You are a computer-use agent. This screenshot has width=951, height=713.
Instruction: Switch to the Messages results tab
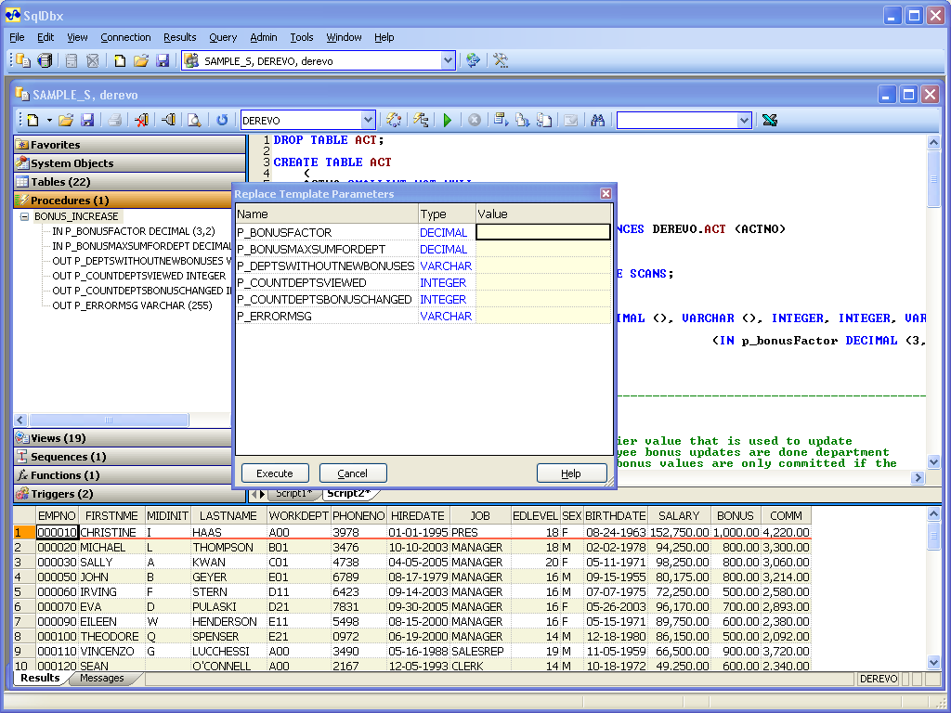pyautogui.click(x=104, y=679)
